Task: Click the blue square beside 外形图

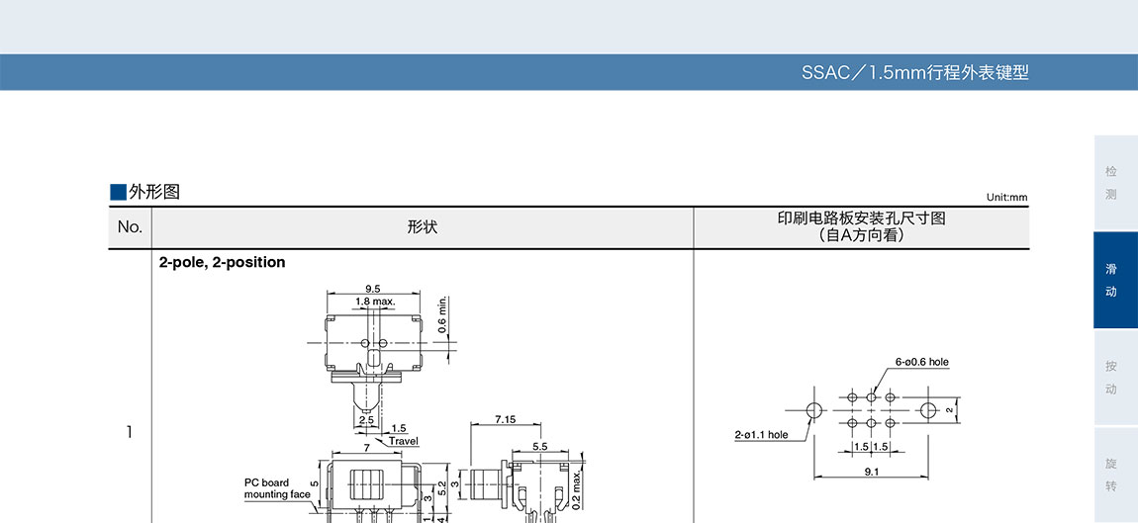Action: pyautogui.click(x=118, y=192)
